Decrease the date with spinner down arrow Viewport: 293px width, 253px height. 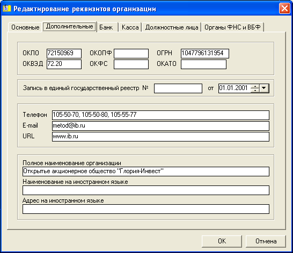point(255,91)
